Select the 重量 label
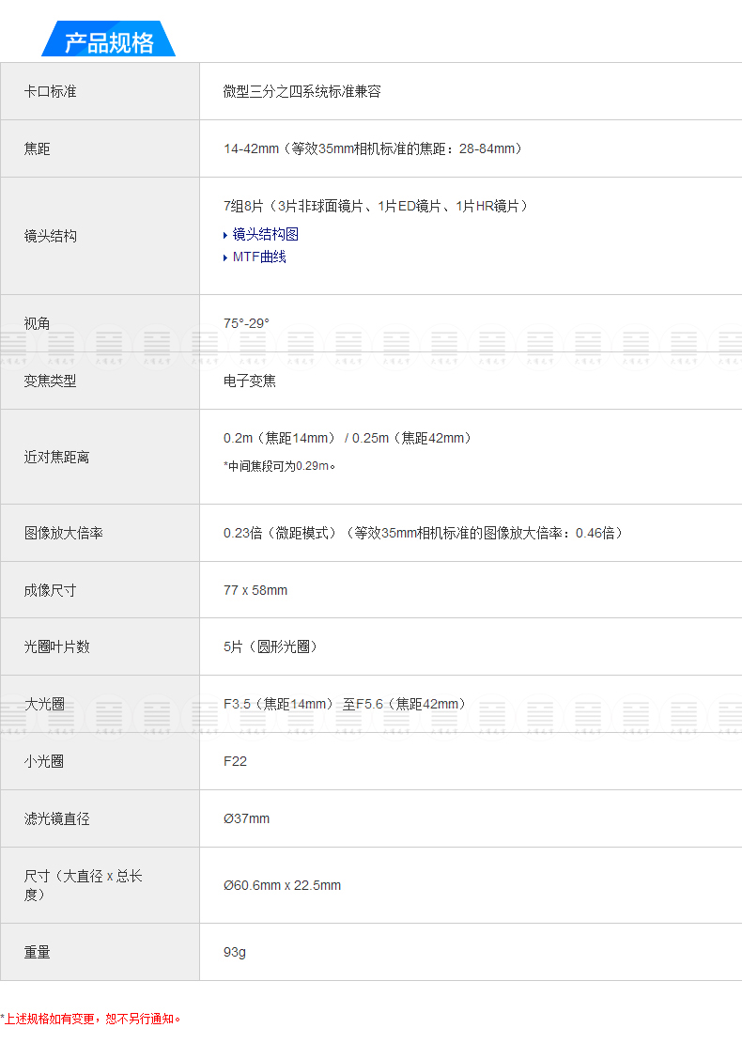Screen dimensions: 742x1059 tap(37, 952)
